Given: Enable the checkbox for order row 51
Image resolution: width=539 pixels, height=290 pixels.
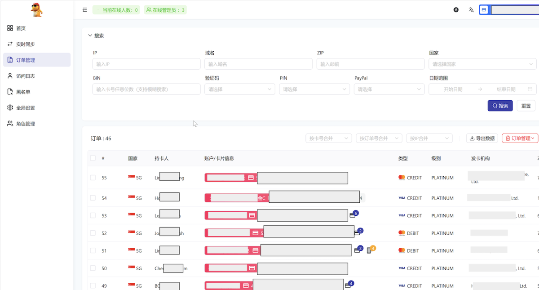Looking at the screenshot, I should [x=93, y=250].
